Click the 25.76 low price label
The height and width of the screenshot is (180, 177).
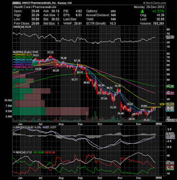(x=132, y=119)
